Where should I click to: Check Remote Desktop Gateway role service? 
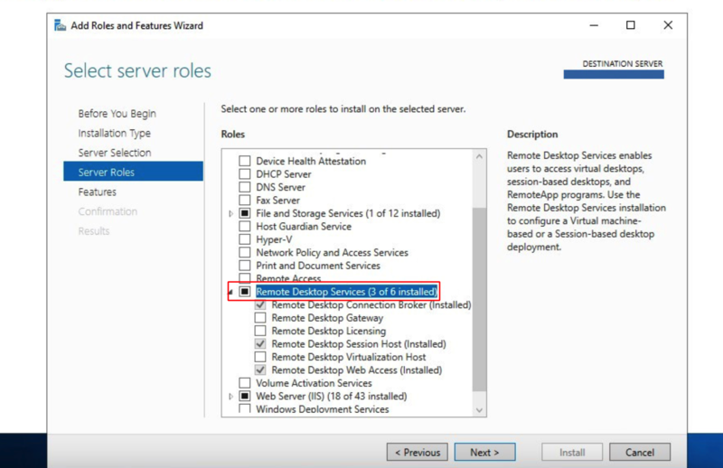260,318
